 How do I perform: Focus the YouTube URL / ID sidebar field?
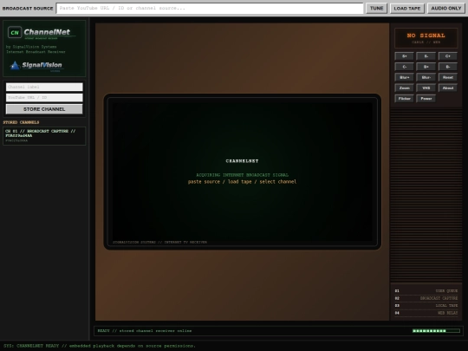coord(44,98)
